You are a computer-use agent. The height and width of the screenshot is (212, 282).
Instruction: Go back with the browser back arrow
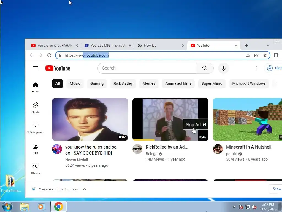tap(32, 55)
